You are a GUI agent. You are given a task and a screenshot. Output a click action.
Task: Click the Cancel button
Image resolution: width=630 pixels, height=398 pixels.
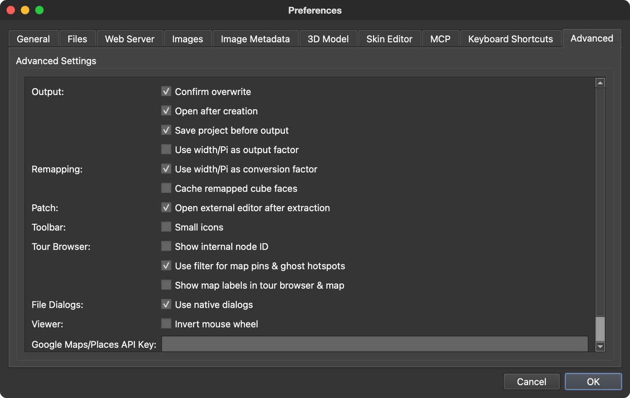coord(532,382)
